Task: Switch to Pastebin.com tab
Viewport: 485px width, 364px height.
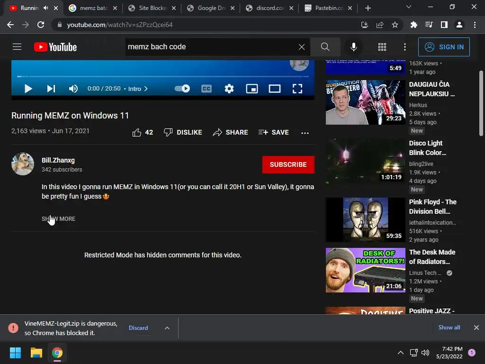Action: click(328, 8)
